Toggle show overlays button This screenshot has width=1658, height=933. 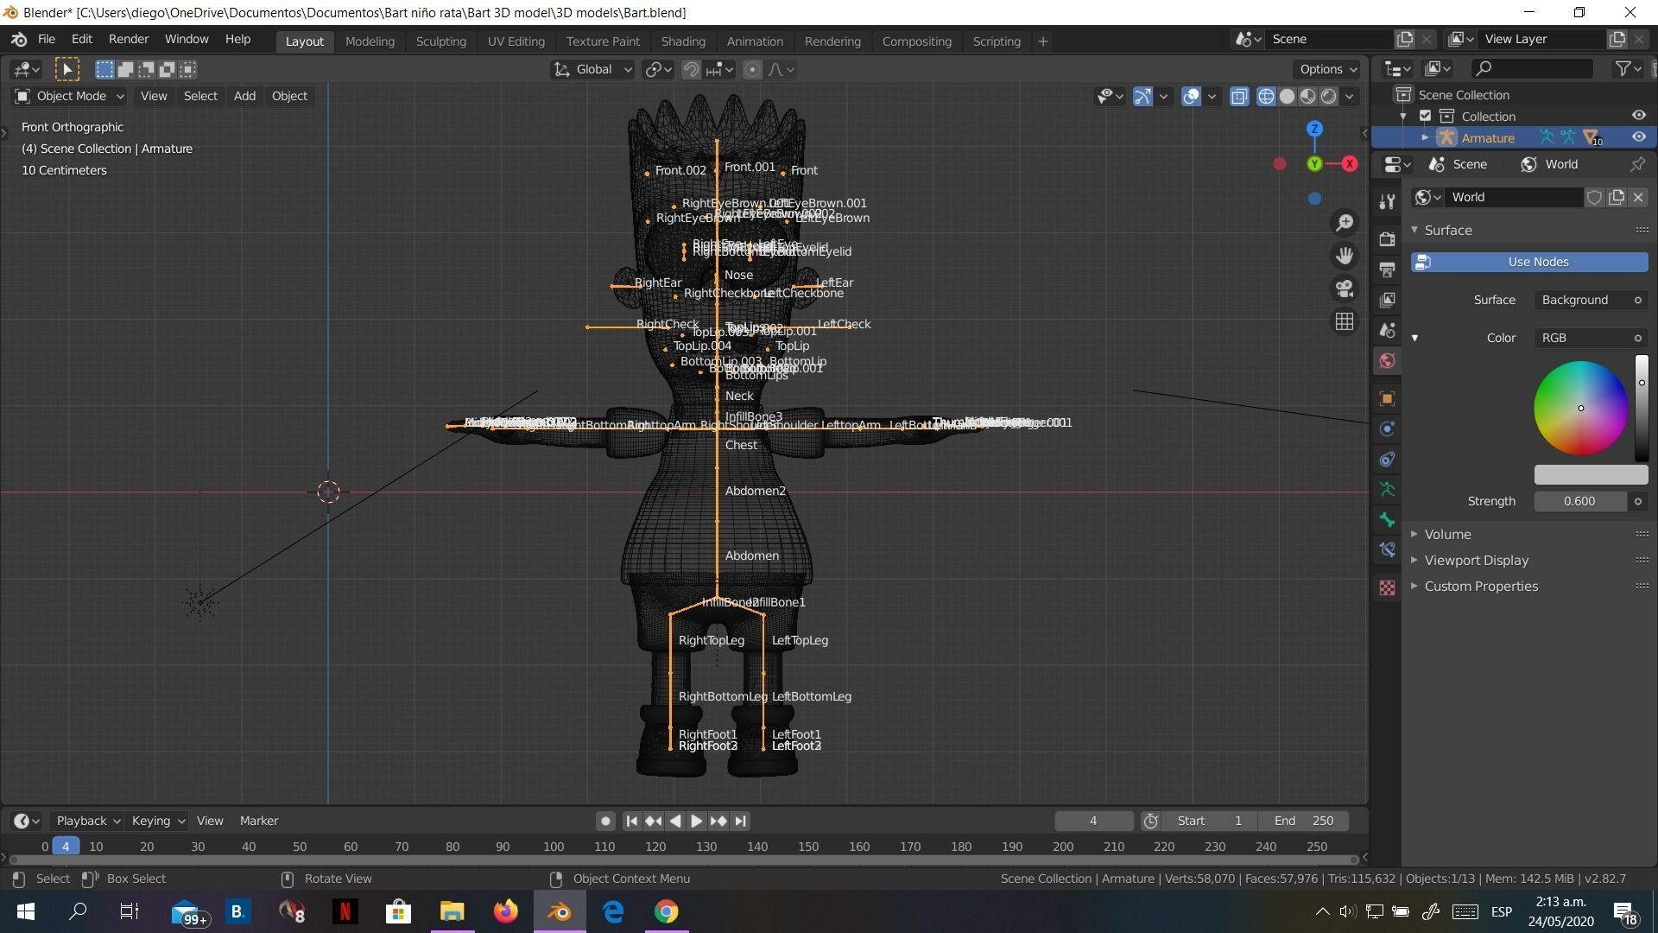[1191, 96]
